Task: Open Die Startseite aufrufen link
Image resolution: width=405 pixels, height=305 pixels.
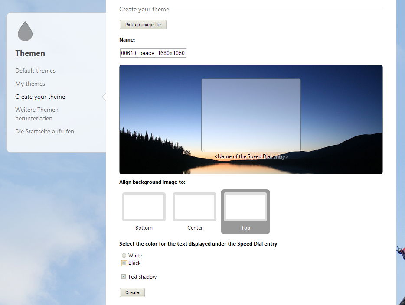Action: [x=44, y=131]
